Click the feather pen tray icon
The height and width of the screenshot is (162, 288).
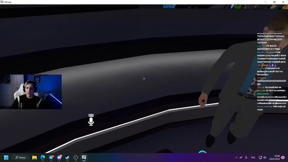[241, 157]
